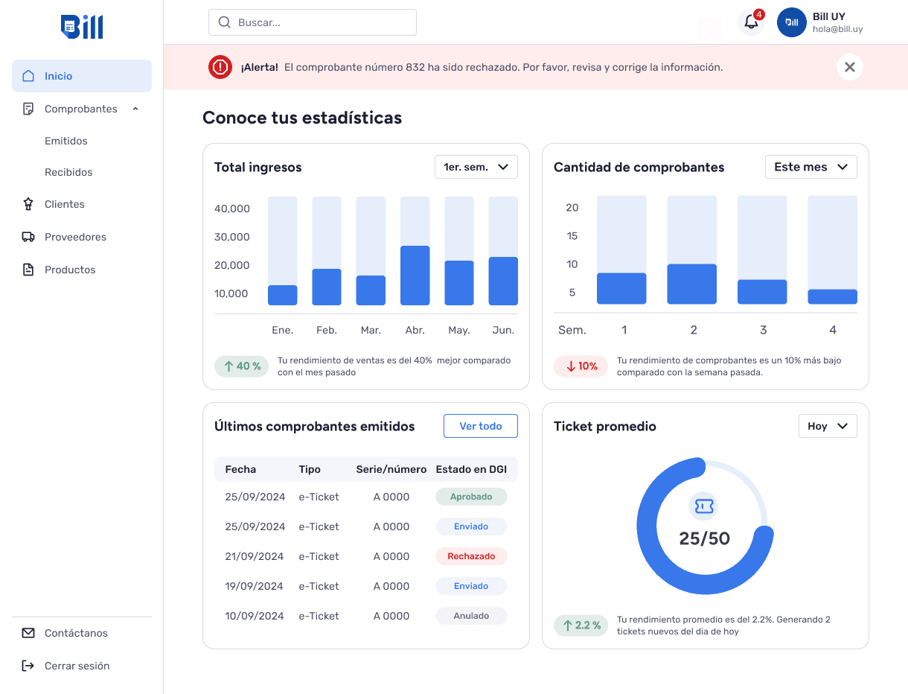Click Ver todo button
Image resolution: width=908 pixels, height=694 pixels.
coord(481,426)
